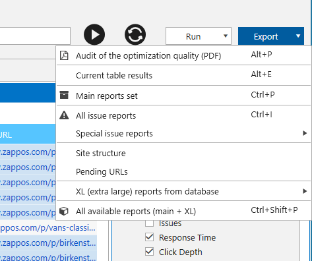Select Current table results export option
The image size is (312, 261).
(x=183, y=75)
